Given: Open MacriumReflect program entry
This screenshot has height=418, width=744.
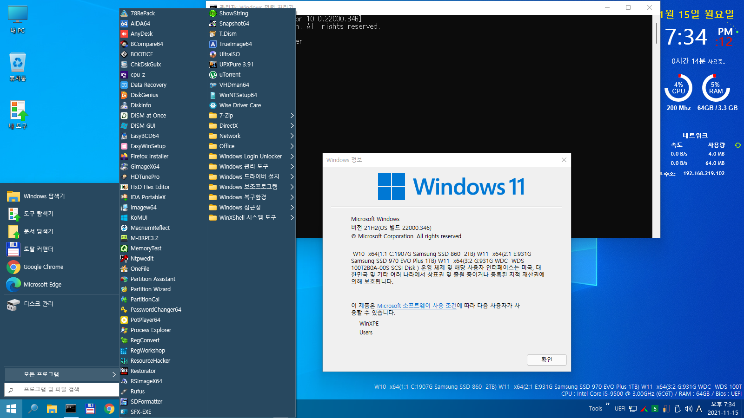Looking at the screenshot, I should 150,228.
